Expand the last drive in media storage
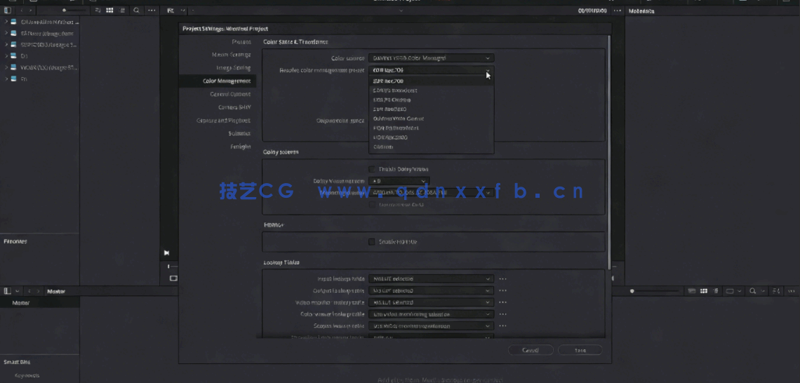800x383 pixels. (6, 79)
